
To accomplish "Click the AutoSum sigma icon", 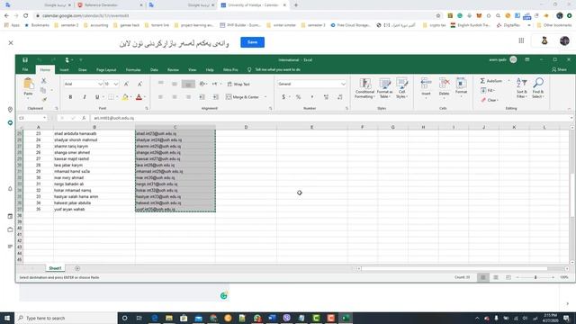I will [x=482, y=81].
